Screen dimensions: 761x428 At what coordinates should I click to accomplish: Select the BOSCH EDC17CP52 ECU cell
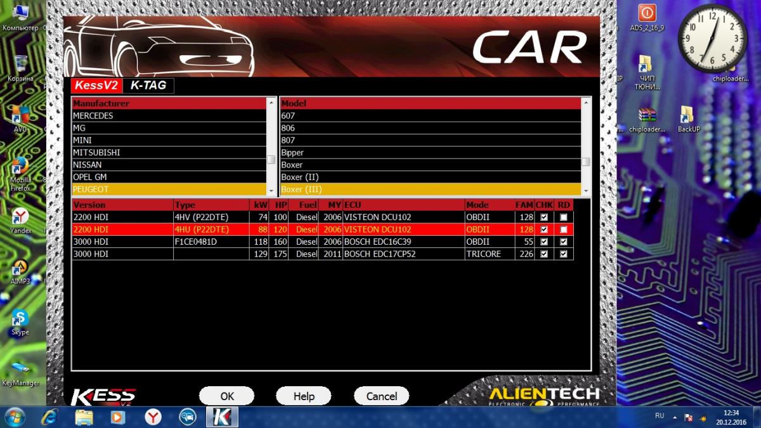[403, 254]
